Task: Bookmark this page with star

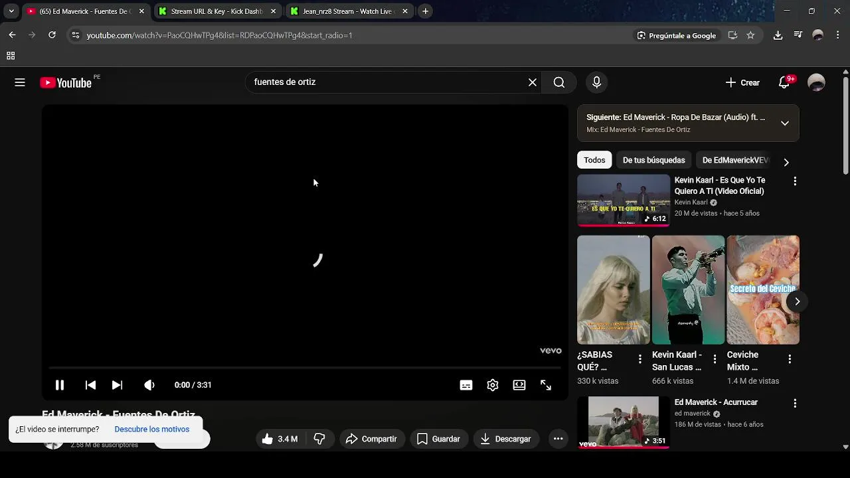Action: (750, 35)
